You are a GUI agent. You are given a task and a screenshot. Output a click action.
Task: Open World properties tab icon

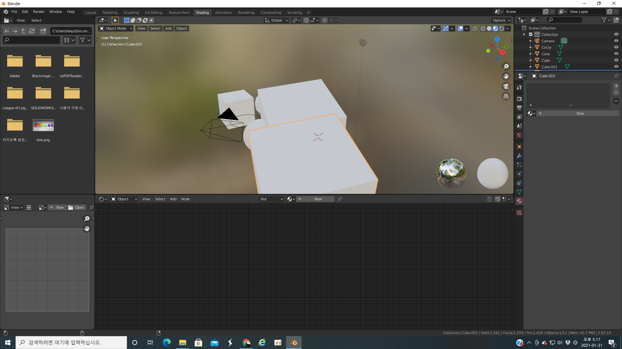[519, 135]
